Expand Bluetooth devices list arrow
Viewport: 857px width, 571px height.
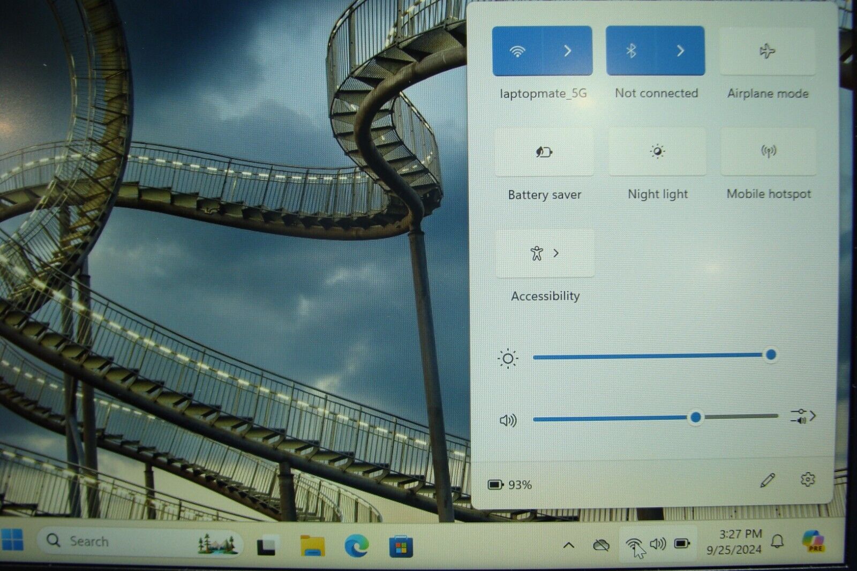pyautogui.click(x=680, y=51)
